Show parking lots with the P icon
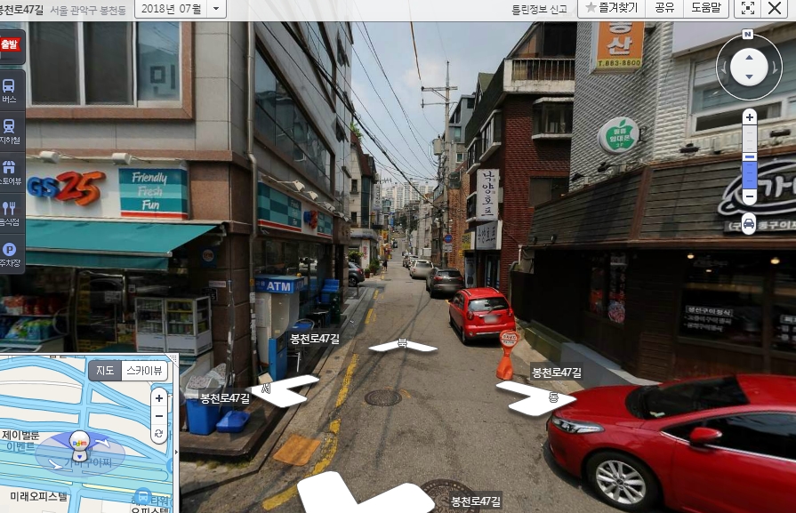 click(x=9, y=252)
